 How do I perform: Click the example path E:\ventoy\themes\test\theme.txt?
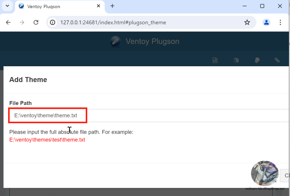(x=47, y=140)
